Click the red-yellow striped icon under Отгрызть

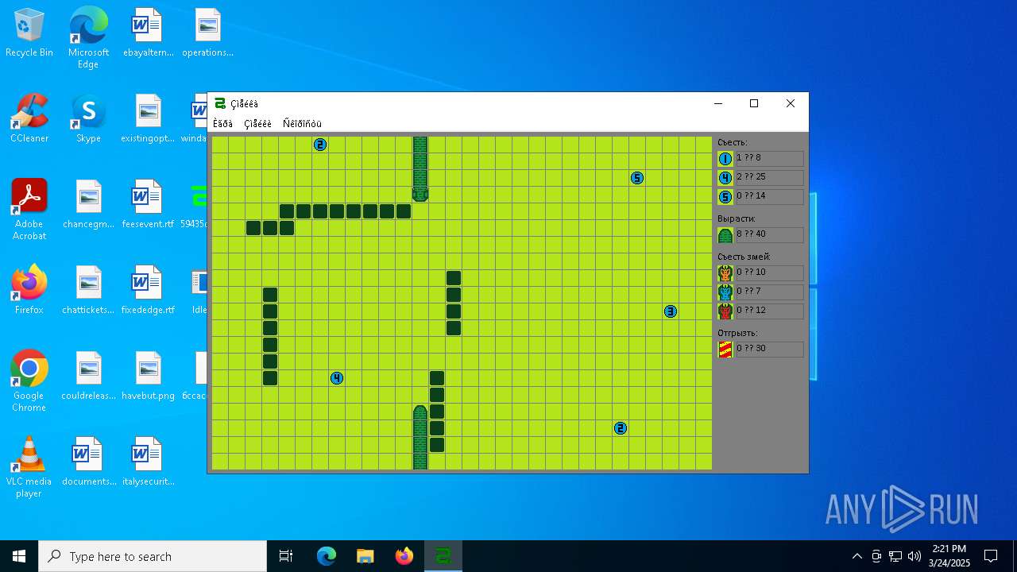725,350
